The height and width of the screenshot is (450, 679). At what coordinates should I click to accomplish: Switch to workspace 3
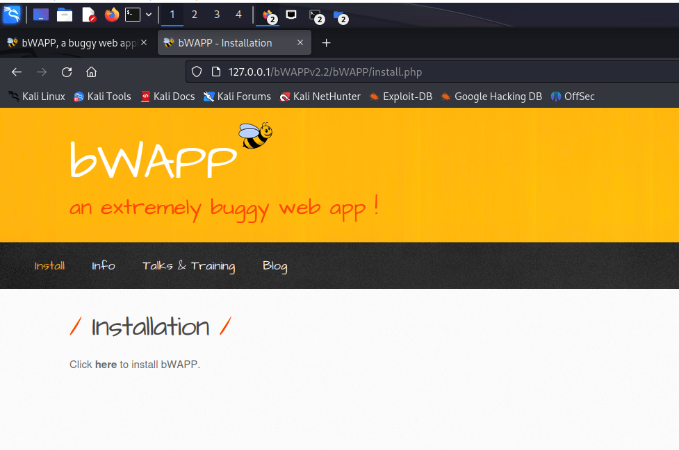tap(216, 15)
